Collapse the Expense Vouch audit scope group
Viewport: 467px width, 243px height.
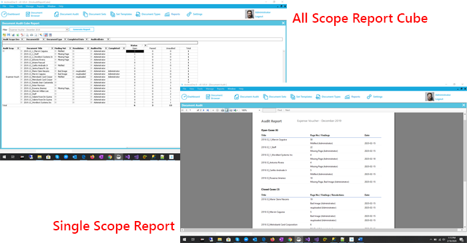coord(3,51)
